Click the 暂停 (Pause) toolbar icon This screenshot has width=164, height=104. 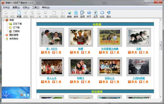13,14
